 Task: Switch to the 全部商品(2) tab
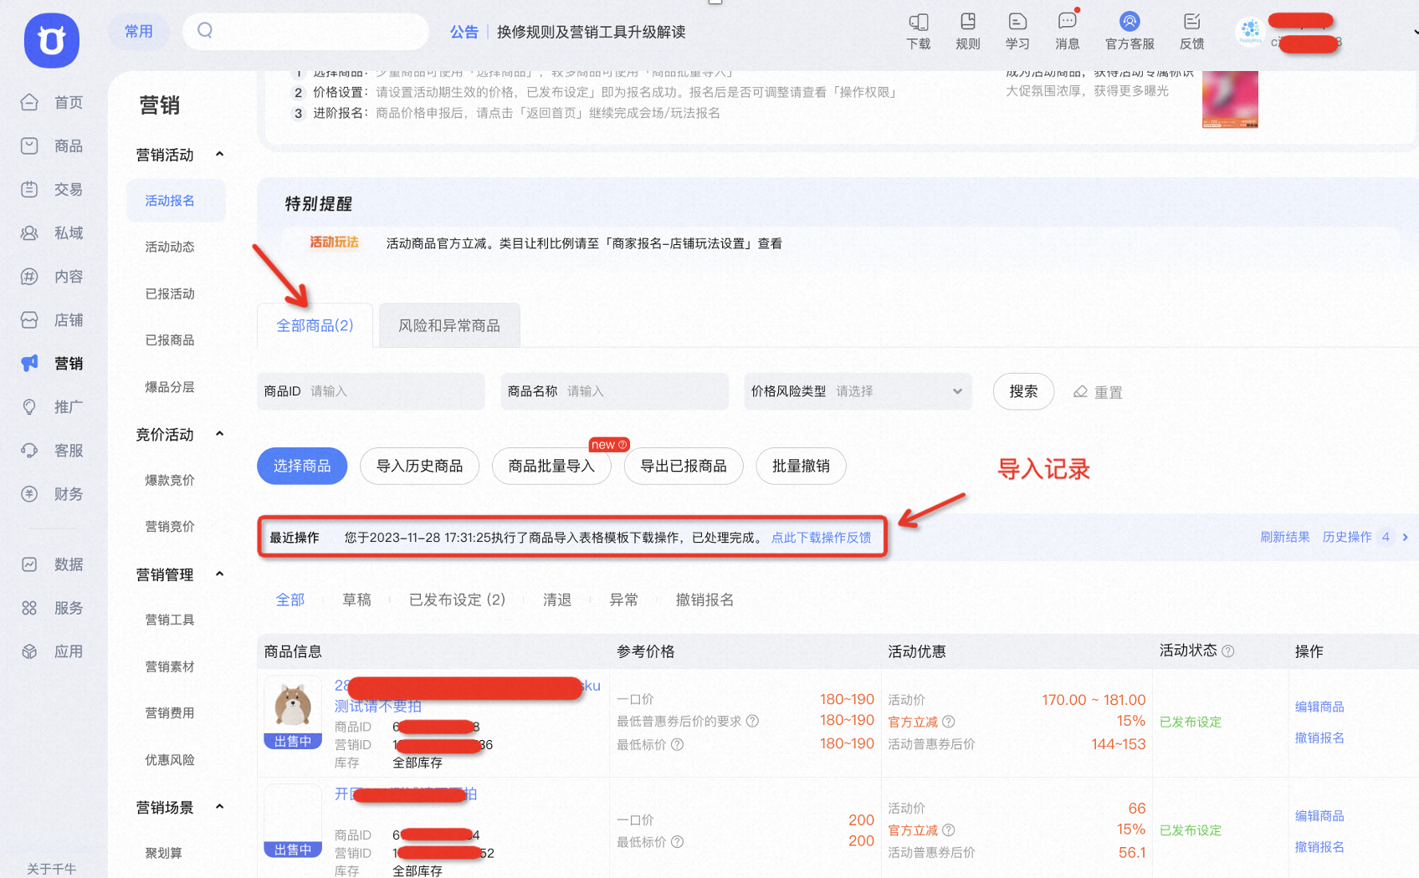pos(315,325)
